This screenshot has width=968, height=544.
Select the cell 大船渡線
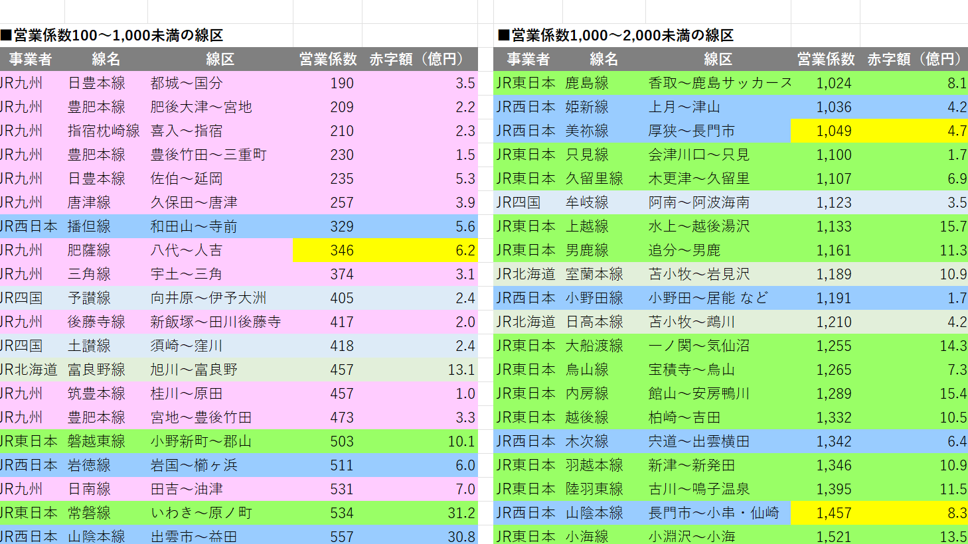[x=604, y=346]
